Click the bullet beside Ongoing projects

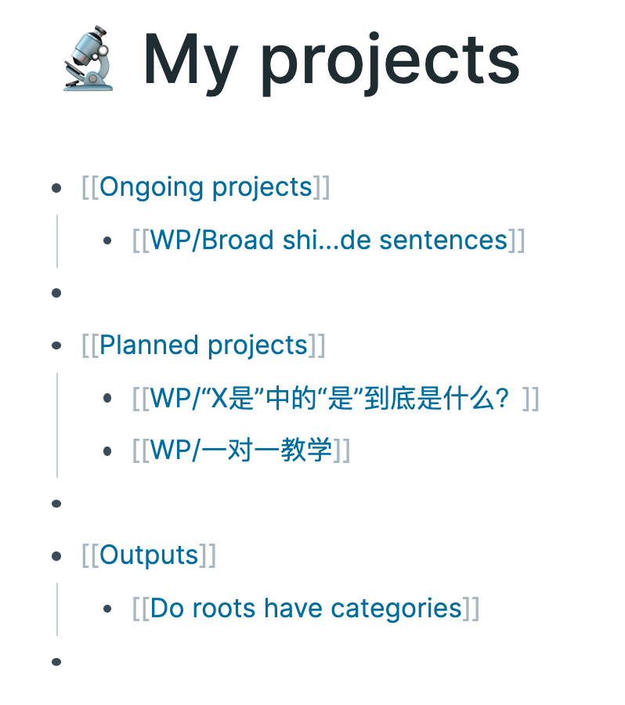click(x=56, y=187)
